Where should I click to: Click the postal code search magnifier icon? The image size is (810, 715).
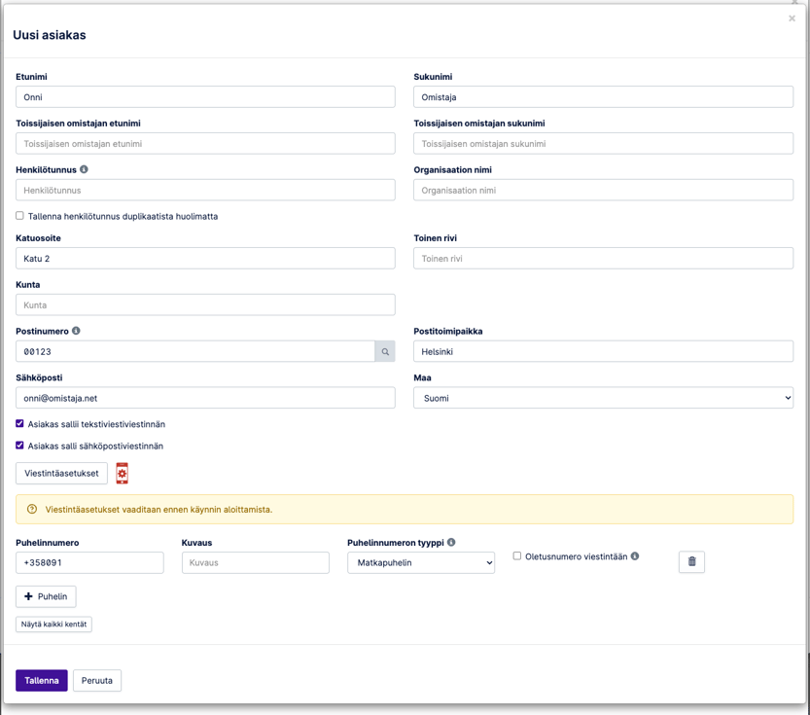[x=385, y=352]
